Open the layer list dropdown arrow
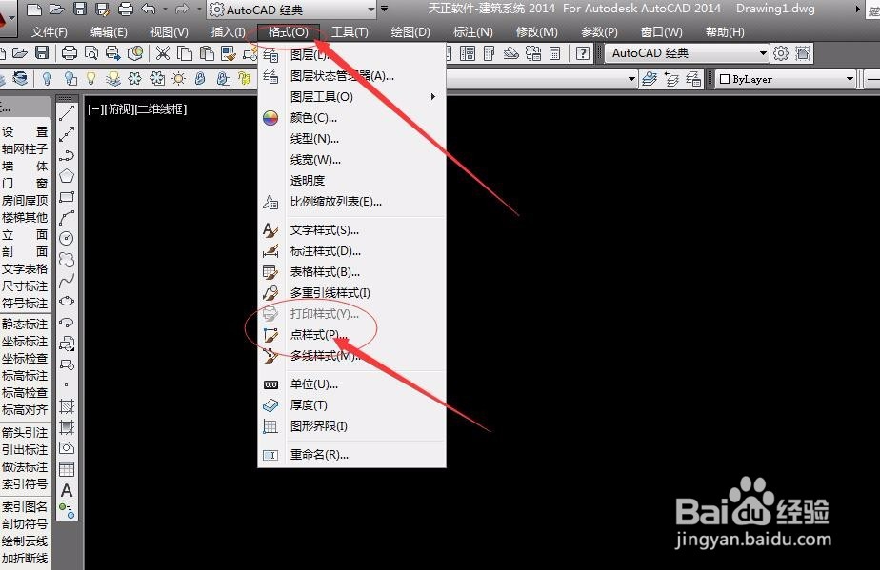This screenshot has width=880, height=570. pyautogui.click(x=632, y=79)
